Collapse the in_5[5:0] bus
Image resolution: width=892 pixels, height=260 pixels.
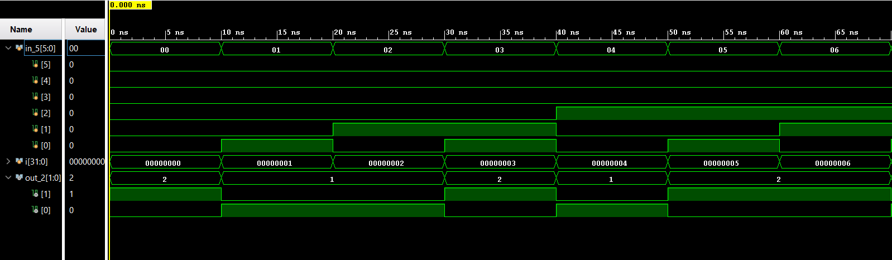tap(8, 49)
